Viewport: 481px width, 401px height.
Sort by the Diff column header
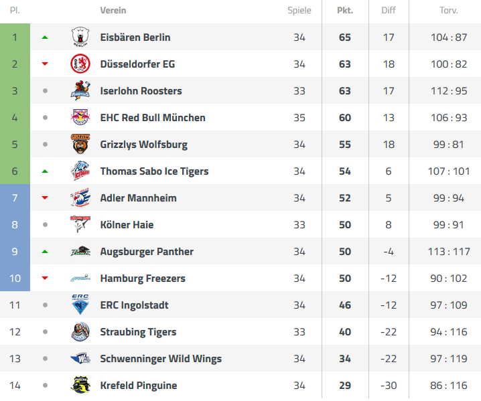tap(389, 11)
